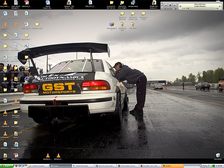Adjust the iTunes mini player volume slider
The image size is (224, 168).
point(171,9)
